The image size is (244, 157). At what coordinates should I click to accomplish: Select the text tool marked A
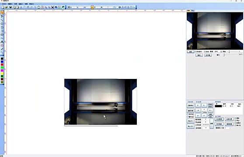coord(2,42)
